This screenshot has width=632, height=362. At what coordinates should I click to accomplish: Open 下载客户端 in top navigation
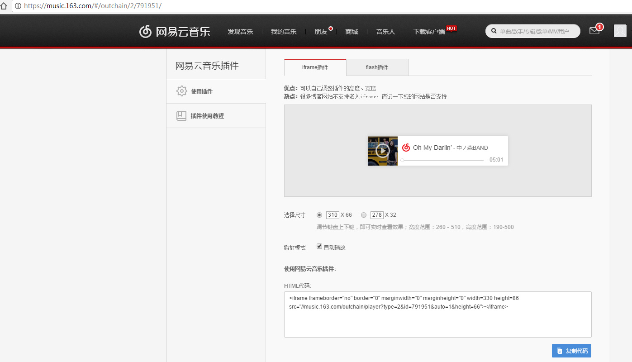pos(429,32)
